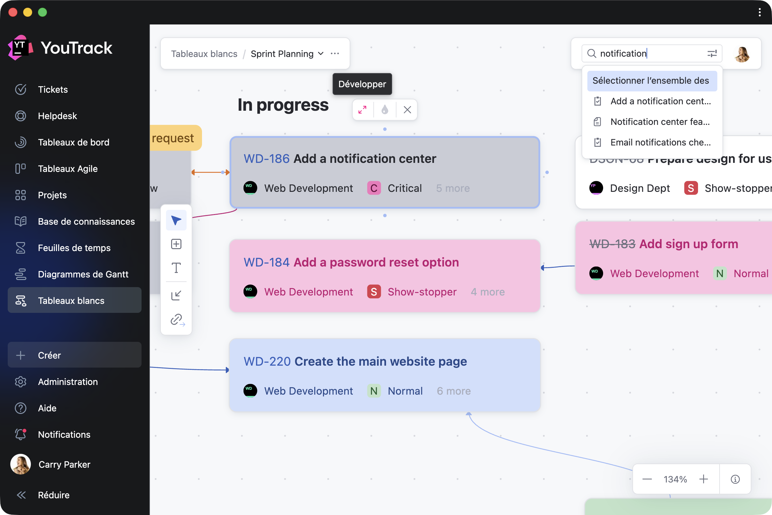
Task: Open the board three-dots menu
Action: point(335,53)
